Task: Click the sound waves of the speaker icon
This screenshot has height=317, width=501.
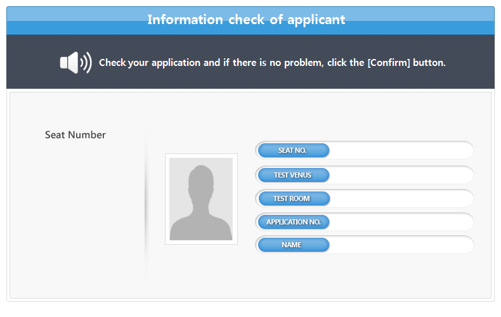Action: pos(86,63)
